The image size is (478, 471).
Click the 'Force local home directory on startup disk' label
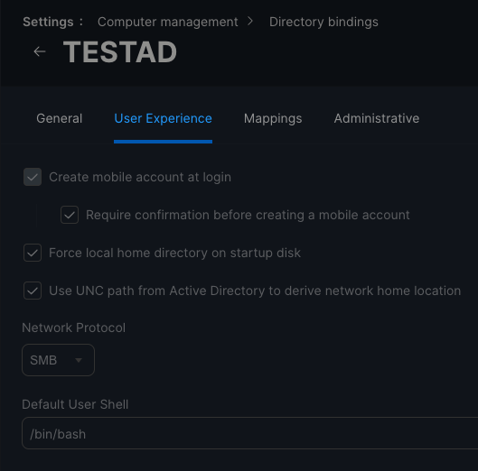[x=174, y=253]
